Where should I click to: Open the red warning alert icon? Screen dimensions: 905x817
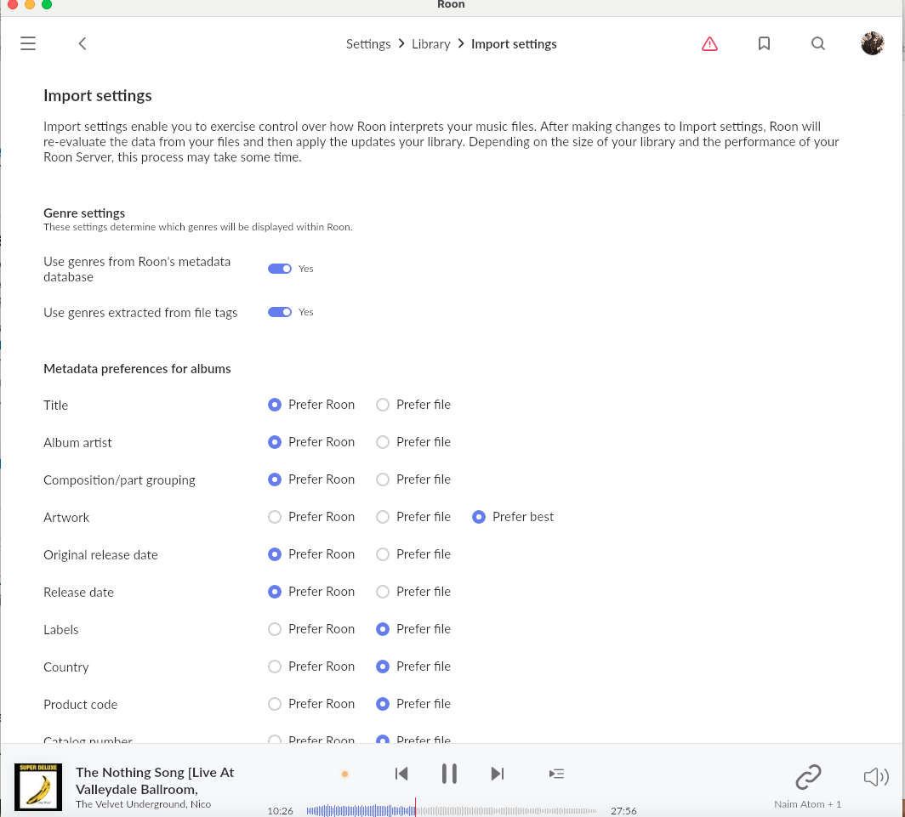tap(709, 43)
